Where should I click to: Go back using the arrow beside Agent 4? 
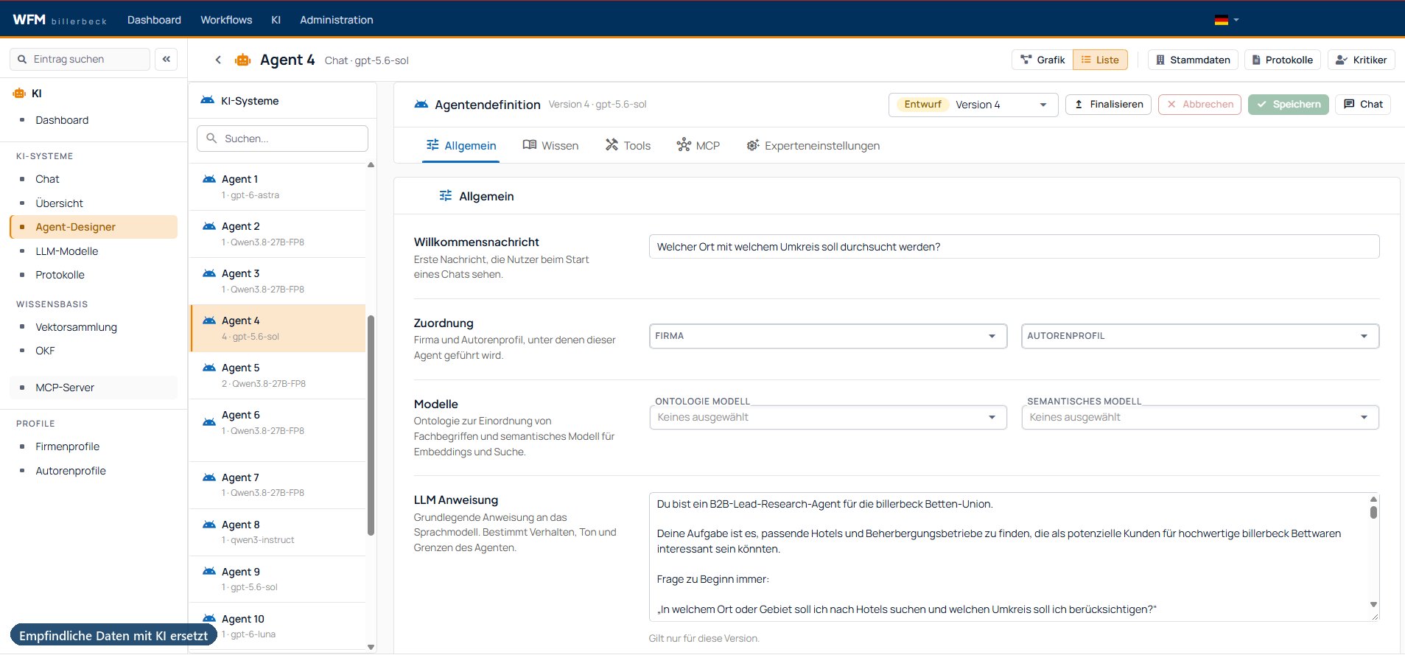(218, 60)
